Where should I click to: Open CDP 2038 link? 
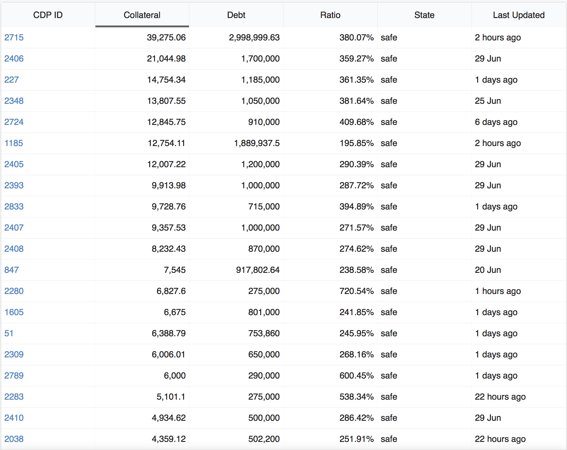pos(14,439)
